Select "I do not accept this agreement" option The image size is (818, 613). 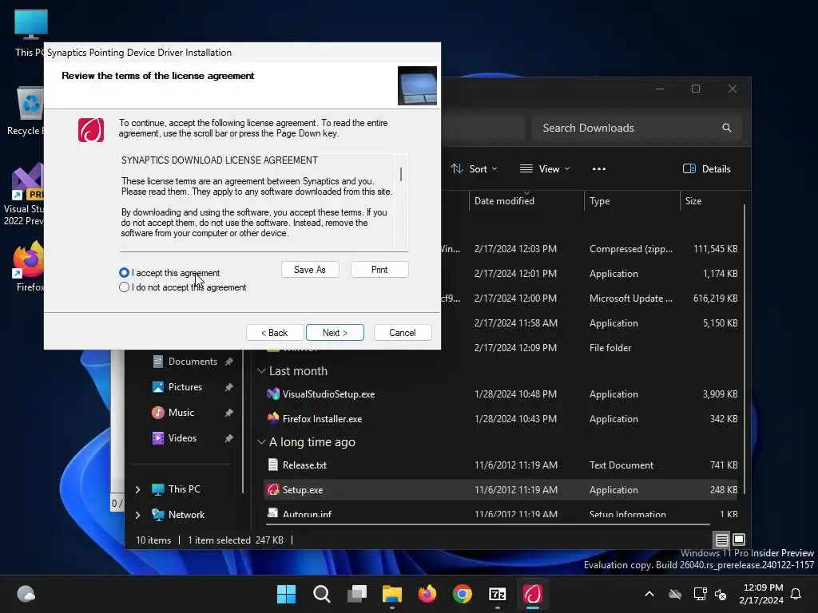[124, 287]
